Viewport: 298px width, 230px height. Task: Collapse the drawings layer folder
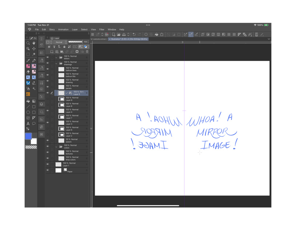click(56, 63)
